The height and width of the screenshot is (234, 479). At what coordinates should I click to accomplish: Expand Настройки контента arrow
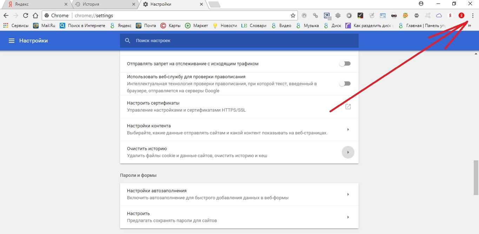pos(348,129)
